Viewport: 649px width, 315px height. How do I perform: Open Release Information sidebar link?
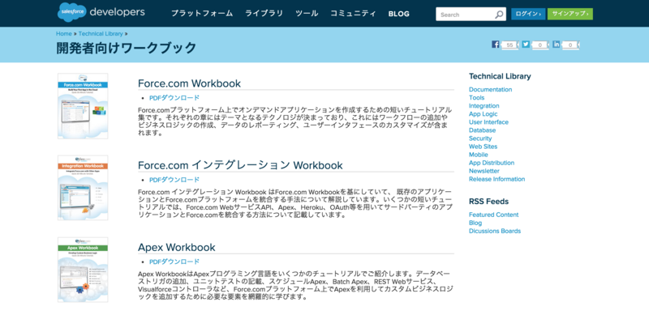tap(496, 179)
